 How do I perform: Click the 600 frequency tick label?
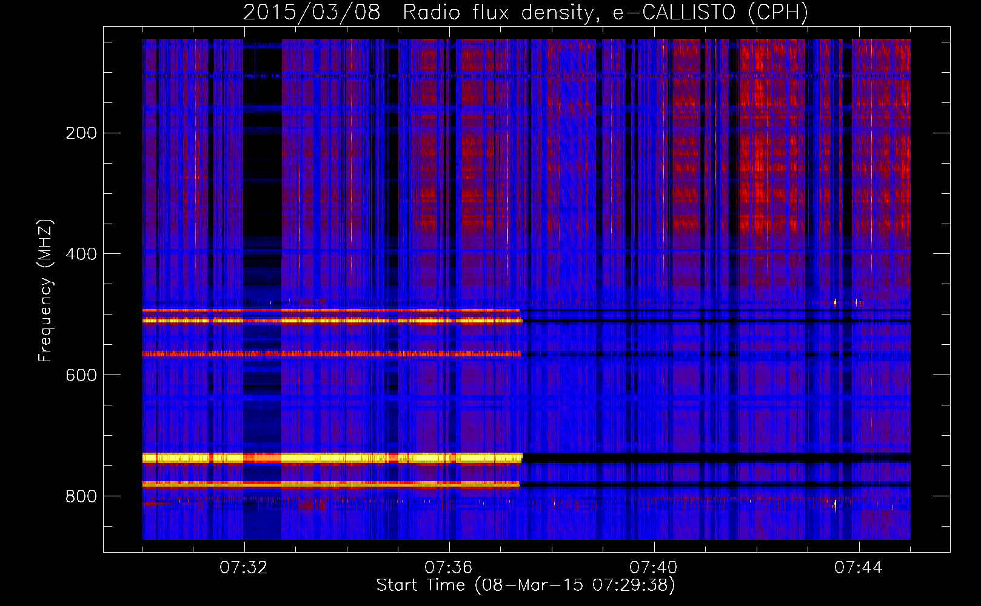[x=81, y=375]
